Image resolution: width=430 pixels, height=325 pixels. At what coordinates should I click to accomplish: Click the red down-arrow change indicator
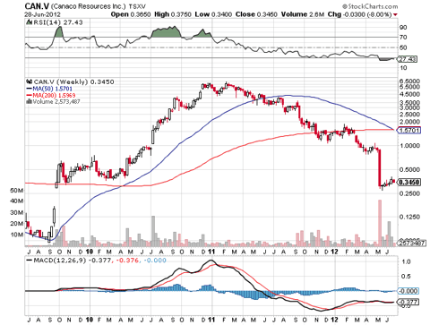tap(396, 14)
